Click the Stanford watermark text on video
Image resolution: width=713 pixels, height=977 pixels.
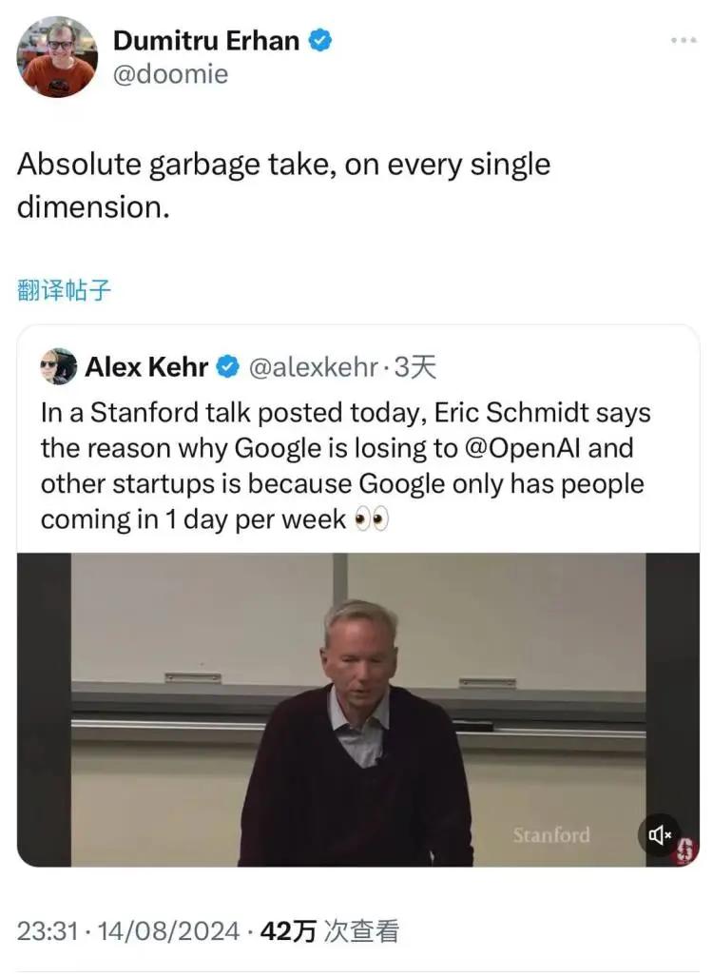pyautogui.click(x=551, y=835)
